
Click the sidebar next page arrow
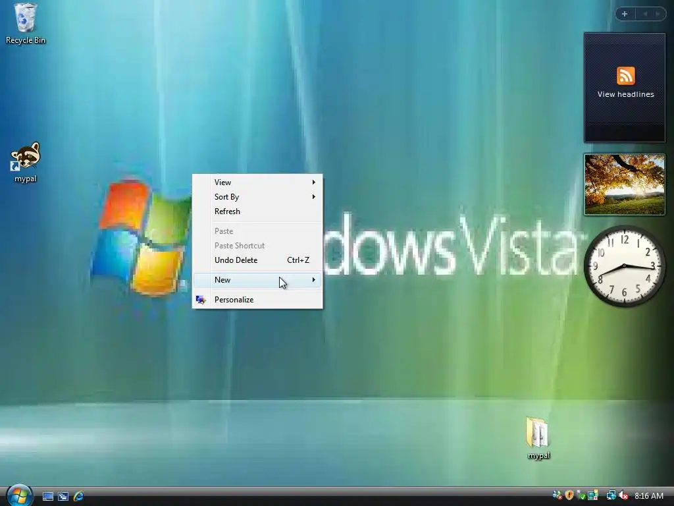coord(658,14)
